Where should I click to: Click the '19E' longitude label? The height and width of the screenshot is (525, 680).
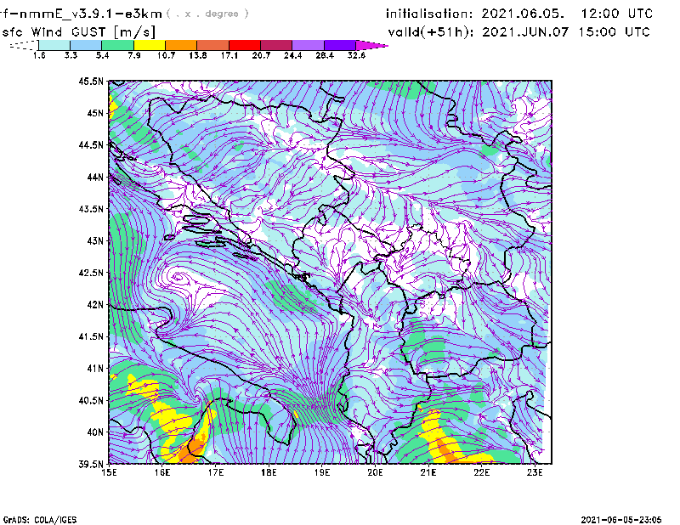point(322,472)
